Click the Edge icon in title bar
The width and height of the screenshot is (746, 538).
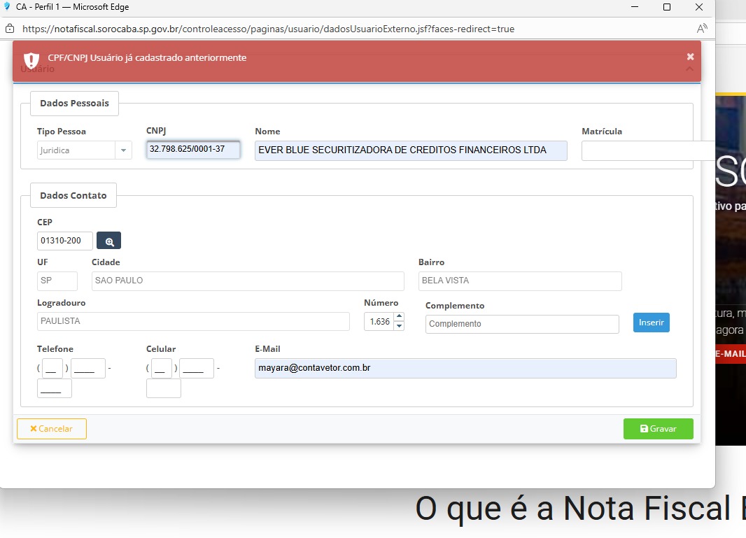coord(7,7)
